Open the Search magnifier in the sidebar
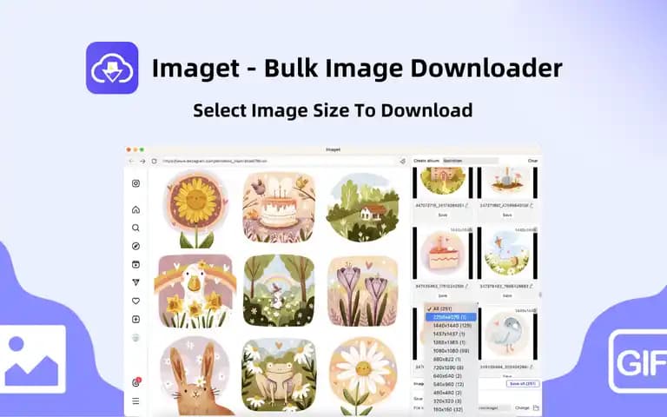The height and width of the screenshot is (417, 667). pos(135,228)
